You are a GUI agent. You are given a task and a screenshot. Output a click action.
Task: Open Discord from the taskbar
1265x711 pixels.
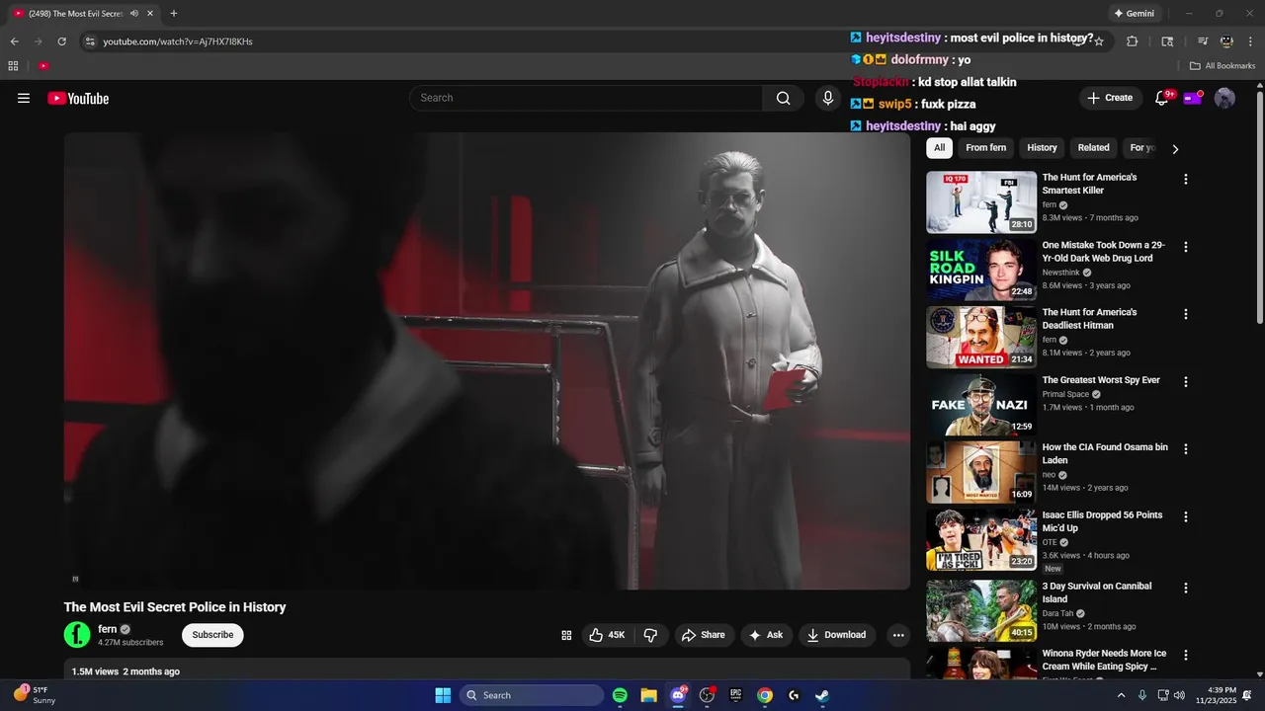tap(678, 695)
